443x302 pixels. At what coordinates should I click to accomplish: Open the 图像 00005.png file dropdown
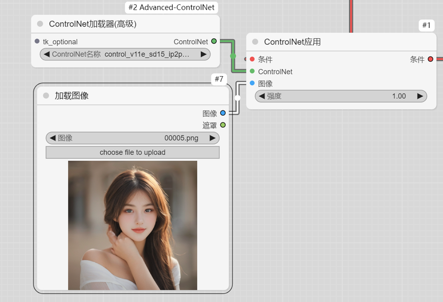[132, 138]
